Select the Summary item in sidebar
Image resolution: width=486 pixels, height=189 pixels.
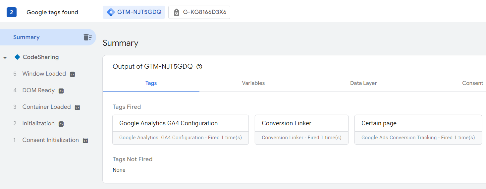48,37
